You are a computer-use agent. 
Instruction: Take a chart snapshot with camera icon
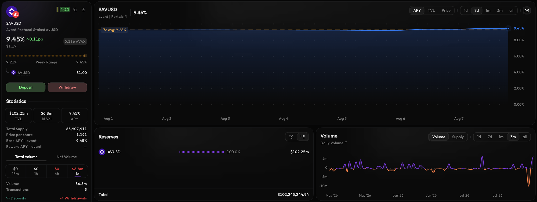click(x=527, y=10)
